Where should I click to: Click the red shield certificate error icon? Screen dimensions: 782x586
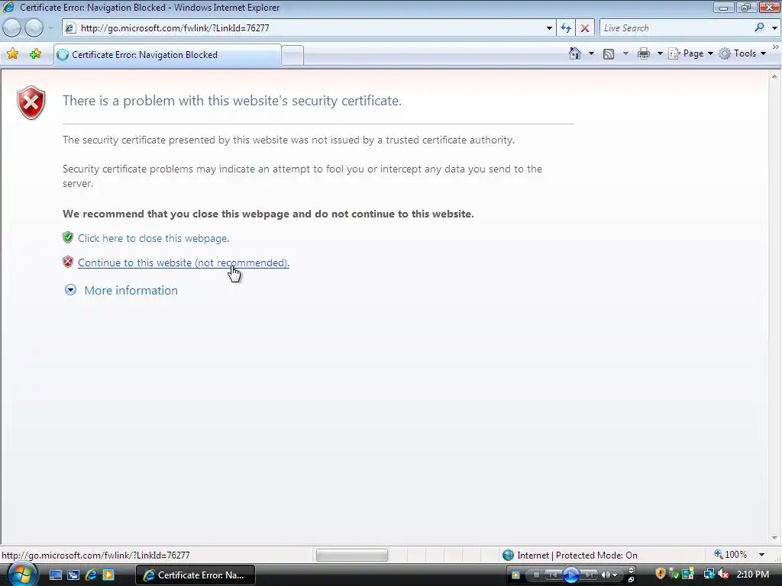(31, 103)
